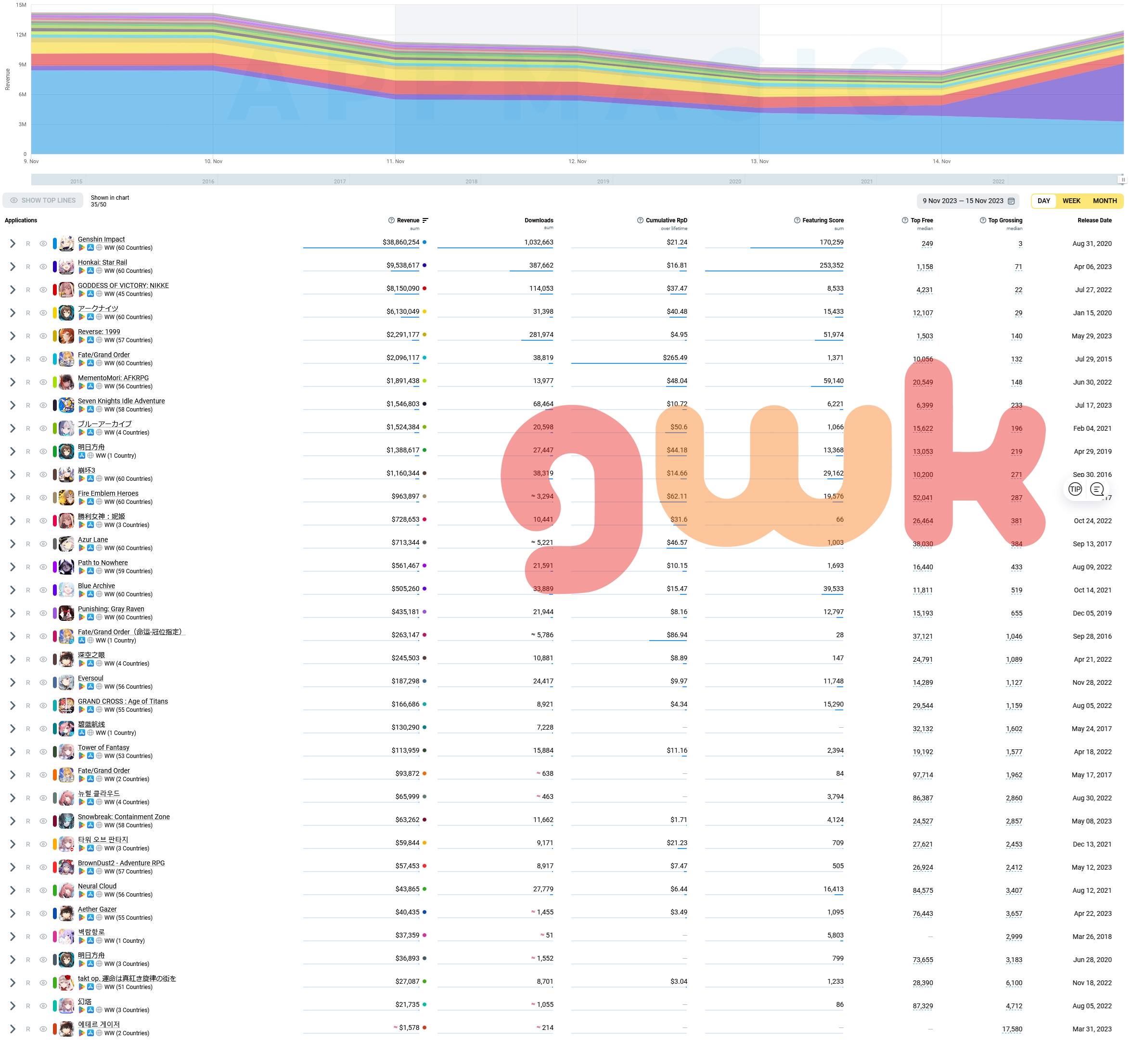Click Genshin Impact blue color dot
This screenshot has height=1041, width=1131.
pos(424,242)
